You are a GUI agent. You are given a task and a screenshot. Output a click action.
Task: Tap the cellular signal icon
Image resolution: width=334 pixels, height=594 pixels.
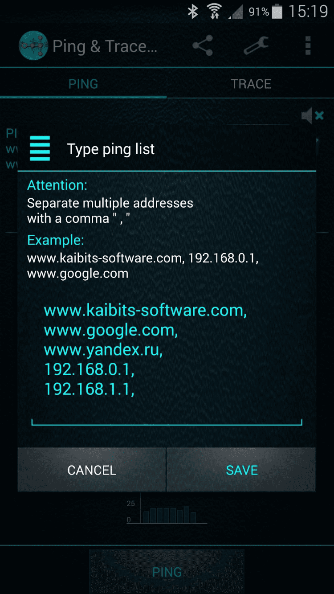pos(236,12)
